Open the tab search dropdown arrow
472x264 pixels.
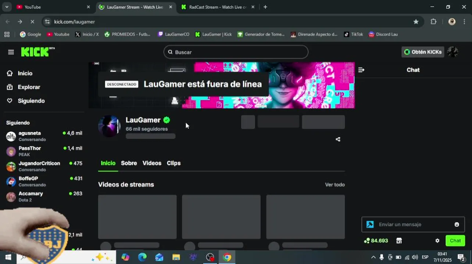click(x=7, y=7)
